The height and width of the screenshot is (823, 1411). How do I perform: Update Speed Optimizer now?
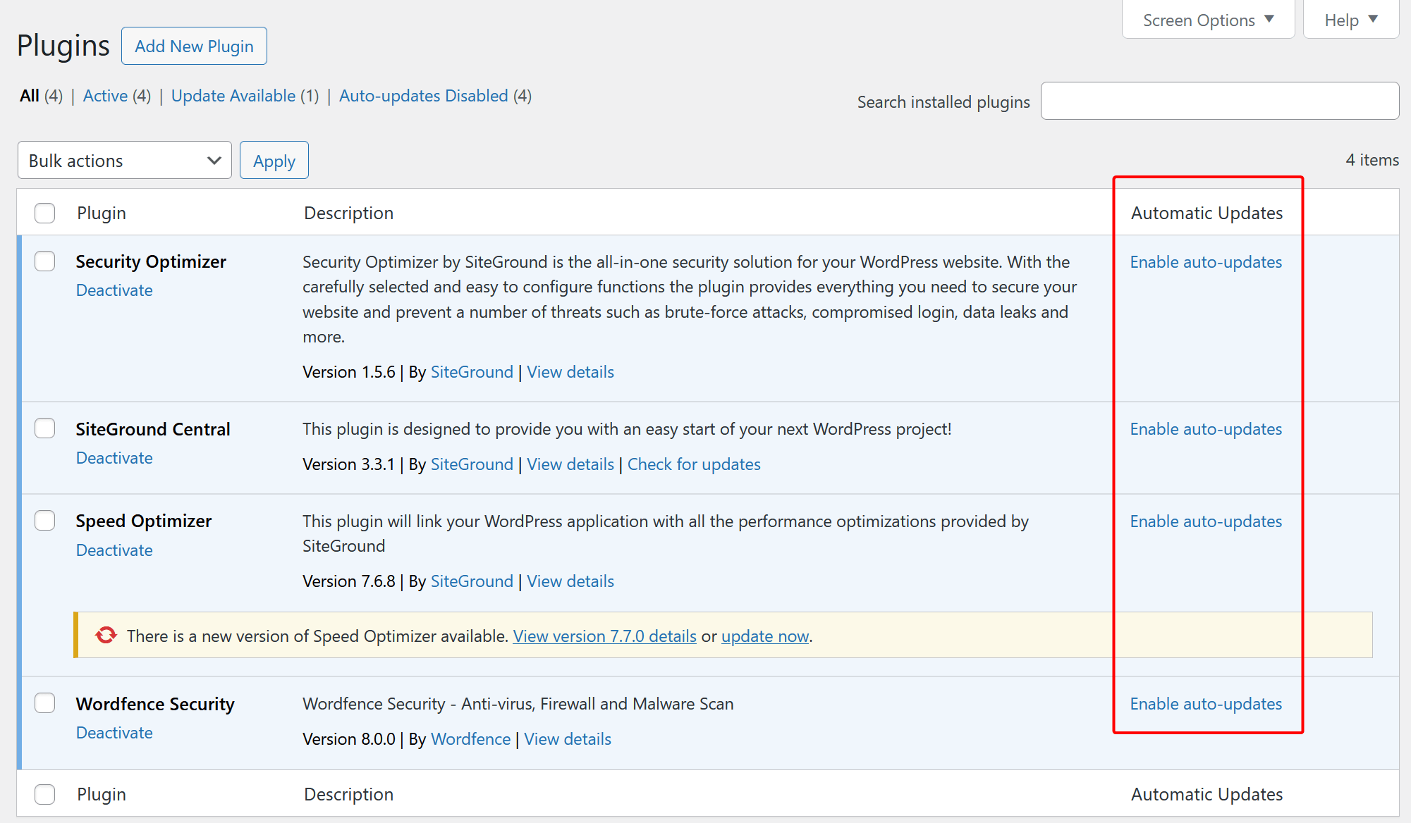tap(764, 636)
